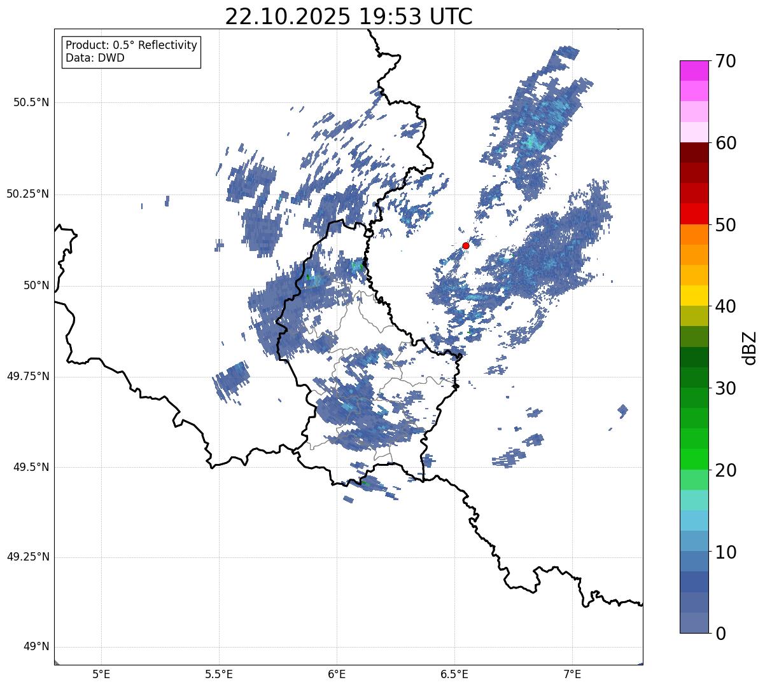Pick the dark green swatch just above 30 dBZ
Screen dimensions: 765x687
[694, 378]
